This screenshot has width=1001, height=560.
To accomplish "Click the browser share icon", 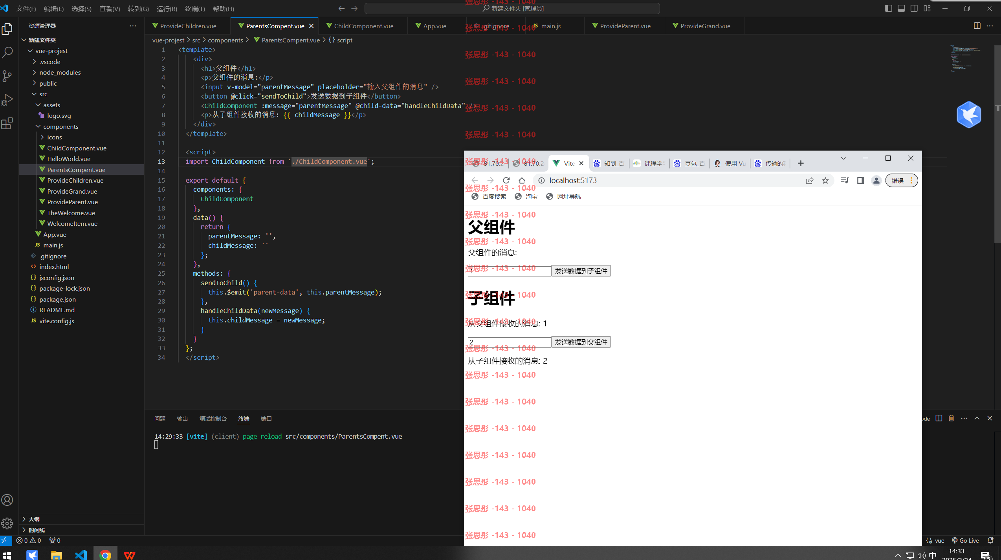I will pyautogui.click(x=810, y=180).
